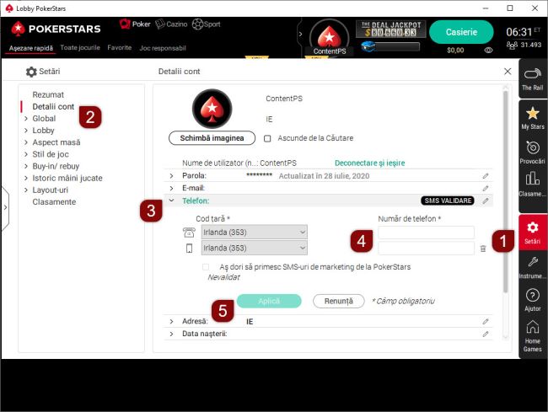This screenshot has width=548, height=412.
Task: Edit E-mail with its pencil icon
Action: click(486, 189)
